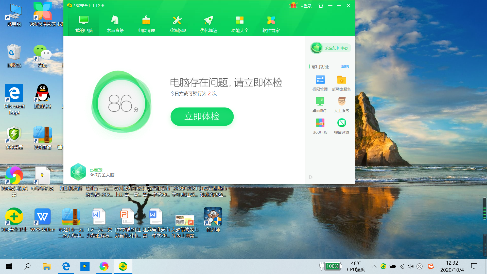Open the skin (shirt) icon
The image size is (487, 274).
321,6
